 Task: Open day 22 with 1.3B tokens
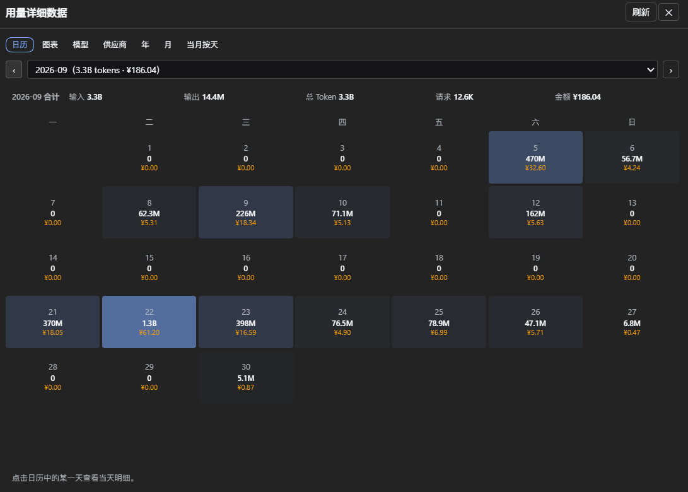(x=149, y=322)
